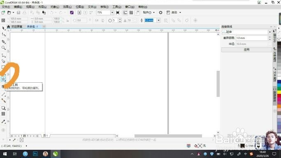The image size is (281, 158).
Task: Open the outline width dropdown arrow
Action: pyautogui.click(x=158, y=20)
